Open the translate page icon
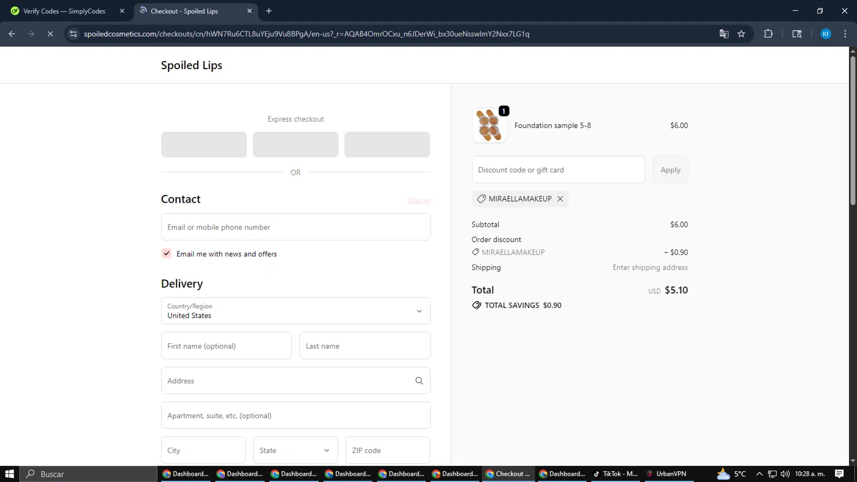Viewport: 857px width, 482px height. 724,34
